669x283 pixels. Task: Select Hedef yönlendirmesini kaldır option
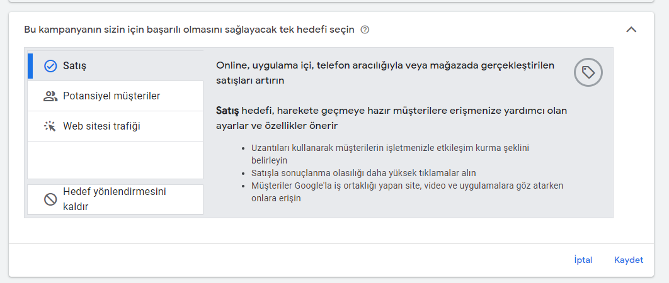pyautogui.click(x=115, y=199)
